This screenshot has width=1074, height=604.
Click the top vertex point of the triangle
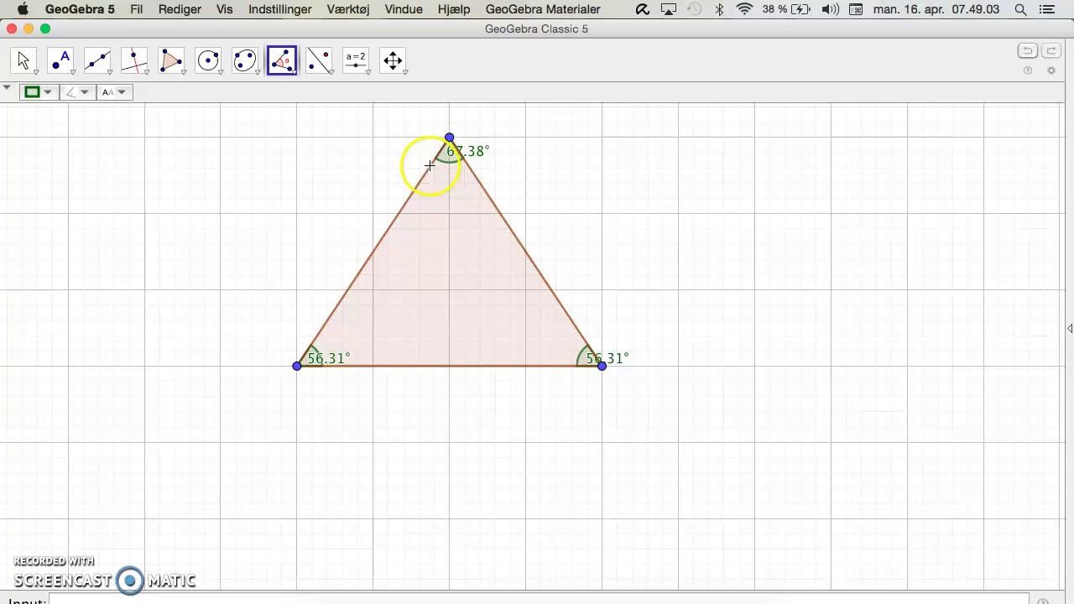click(x=450, y=137)
